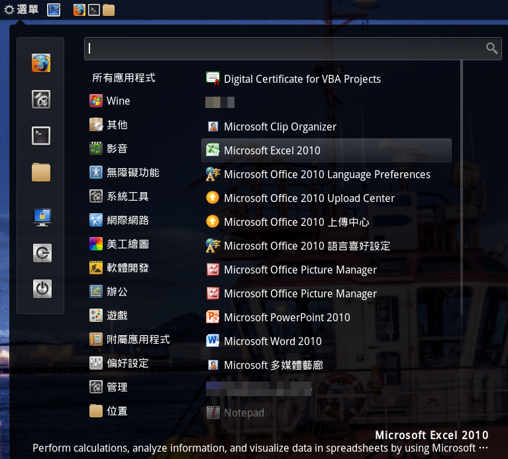Screen dimensions: 508x459
Task: Click show desktop icon on top panel
Action: click(x=54, y=10)
